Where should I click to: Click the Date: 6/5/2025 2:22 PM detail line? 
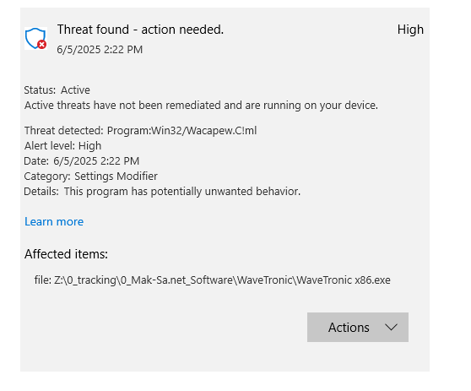pyautogui.click(x=82, y=161)
